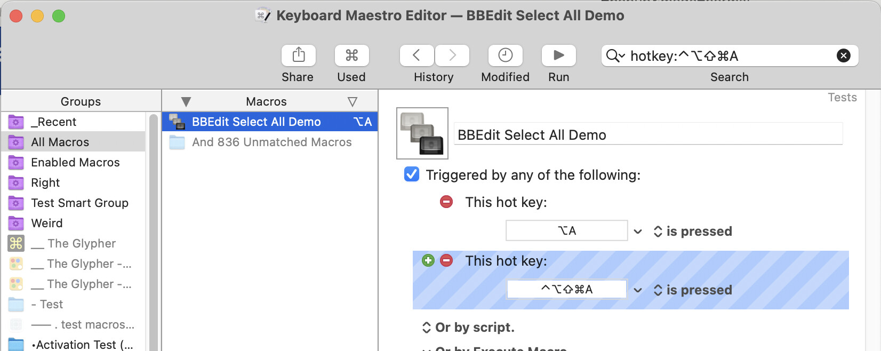Change 'is pressed' option for second hot key
This screenshot has width=881, height=351.
click(x=693, y=290)
